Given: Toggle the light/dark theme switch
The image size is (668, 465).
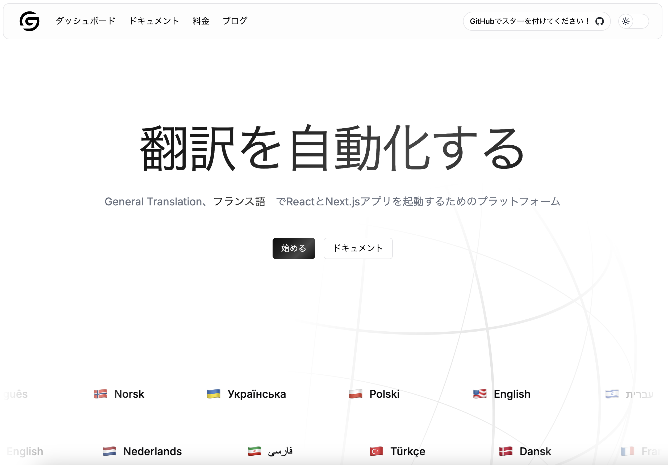Looking at the screenshot, I should point(633,21).
